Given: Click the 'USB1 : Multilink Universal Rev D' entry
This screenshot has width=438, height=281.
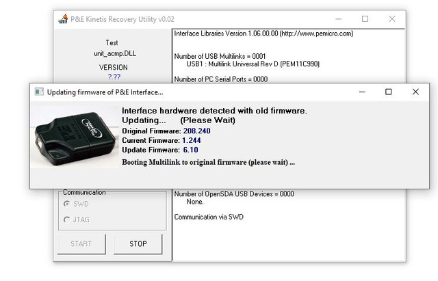Looking at the screenshot, I should click(253, 64).
